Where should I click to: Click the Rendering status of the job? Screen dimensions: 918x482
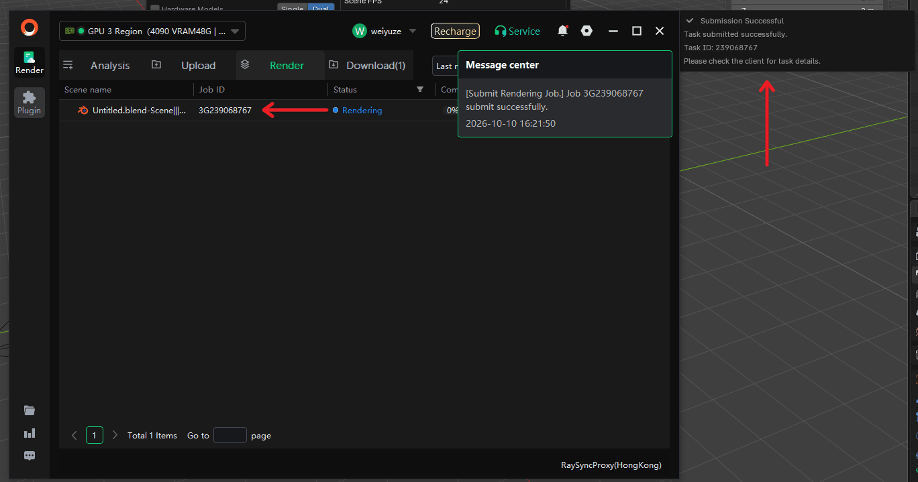click(362, 111)
